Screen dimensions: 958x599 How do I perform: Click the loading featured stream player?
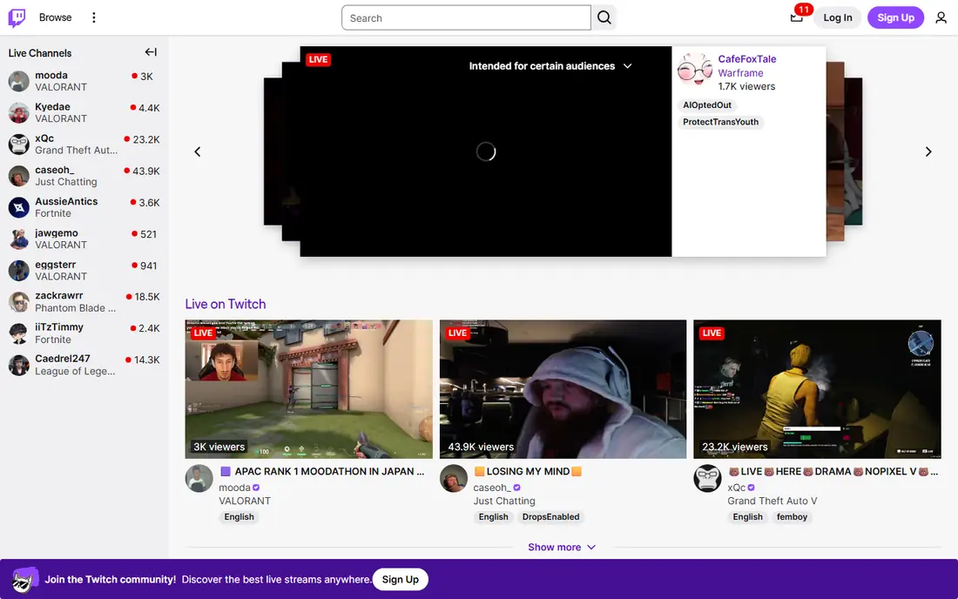click(486, 151)
